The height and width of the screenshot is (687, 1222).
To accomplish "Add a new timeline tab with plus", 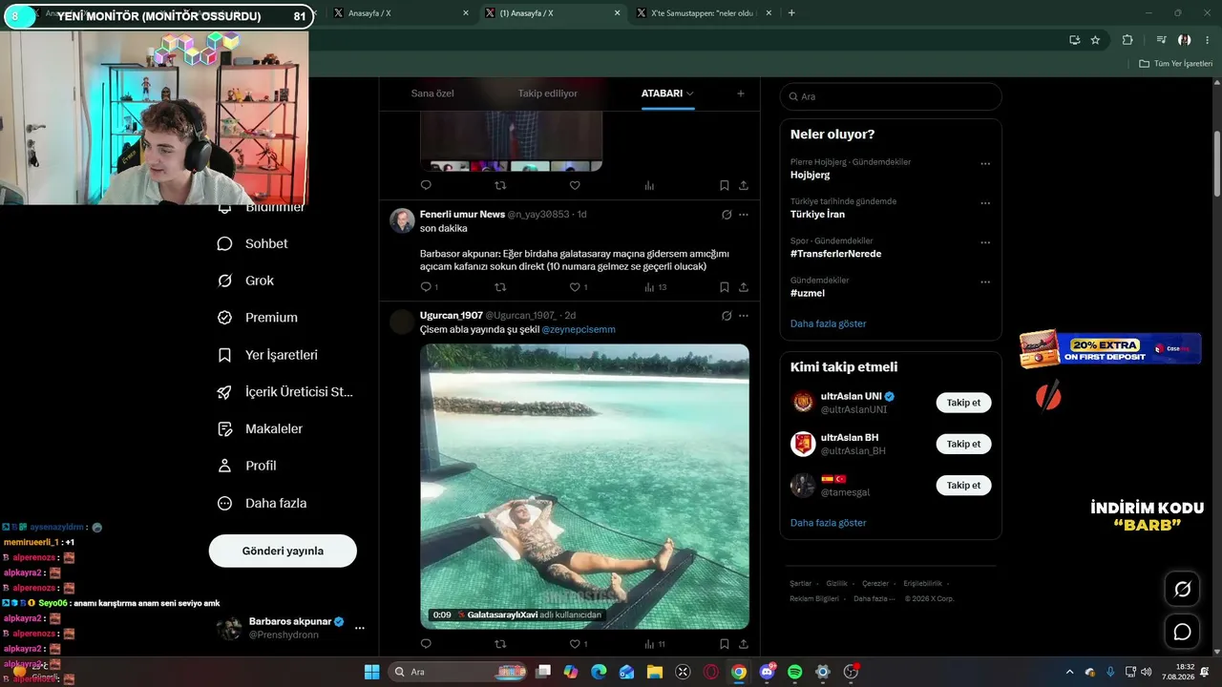I will point(741,94).
